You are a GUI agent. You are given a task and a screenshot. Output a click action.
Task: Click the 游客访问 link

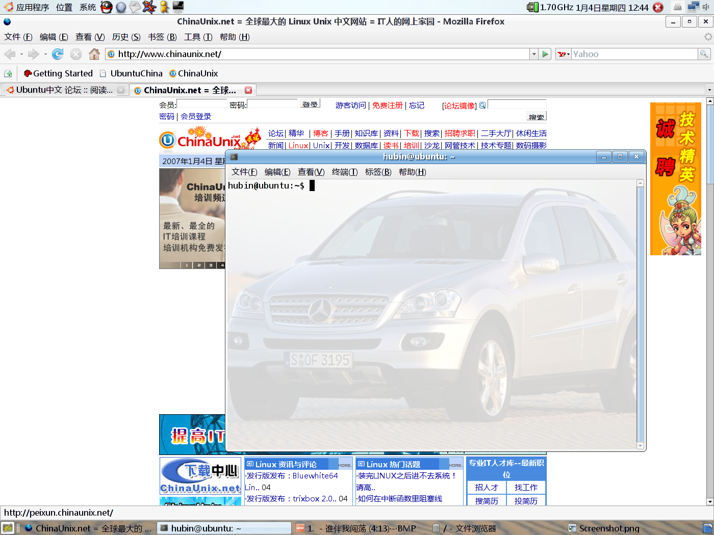[x=350, y=105]
